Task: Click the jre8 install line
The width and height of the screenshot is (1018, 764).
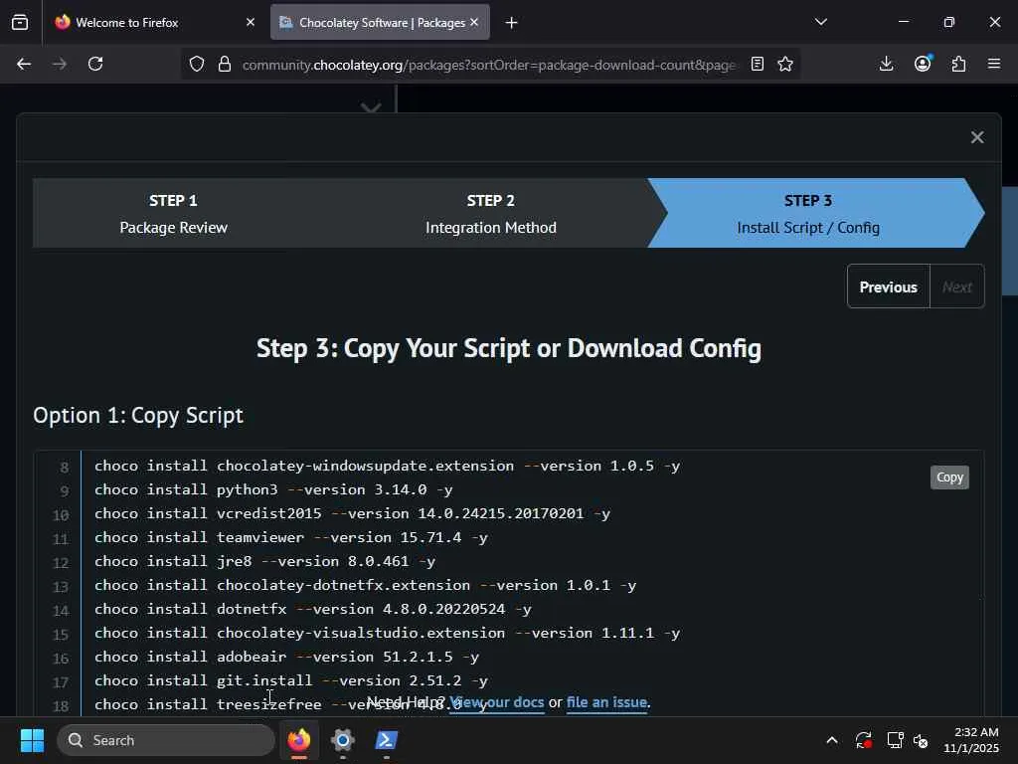Action: [264, 561]
